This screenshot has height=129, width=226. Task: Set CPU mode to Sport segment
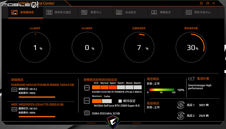click(x=113, y=87)
